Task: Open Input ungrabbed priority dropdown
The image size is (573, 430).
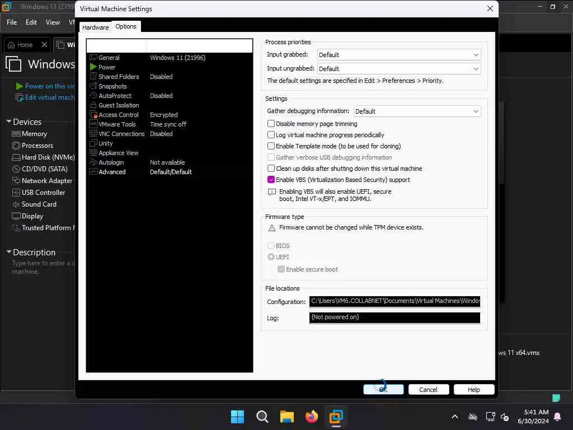Action: (398, 69)
